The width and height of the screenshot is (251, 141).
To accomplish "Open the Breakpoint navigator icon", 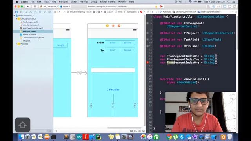I will (x=45, y=12).
